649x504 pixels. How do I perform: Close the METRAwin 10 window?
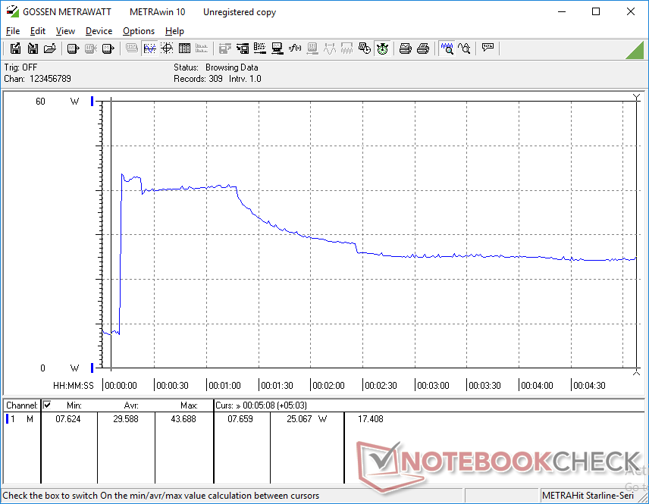click(x=630, y=11)
